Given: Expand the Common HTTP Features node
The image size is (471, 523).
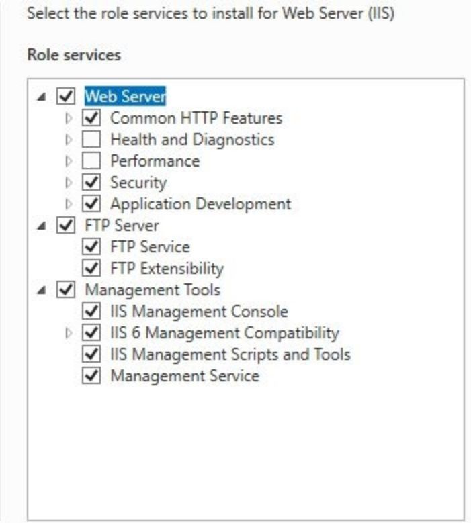Looking at the screenshot, I should 69,118.
